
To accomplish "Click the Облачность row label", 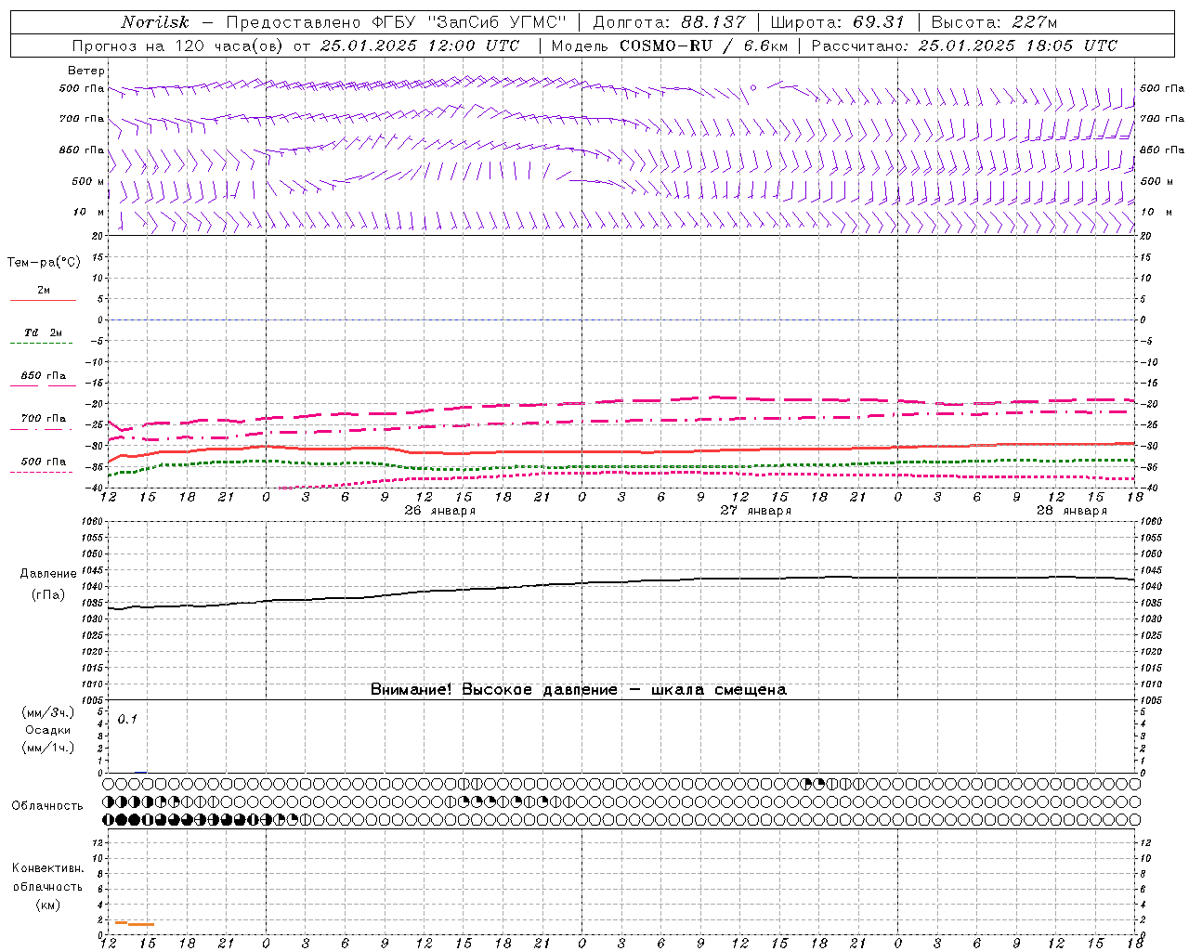I will pos(47,805).
